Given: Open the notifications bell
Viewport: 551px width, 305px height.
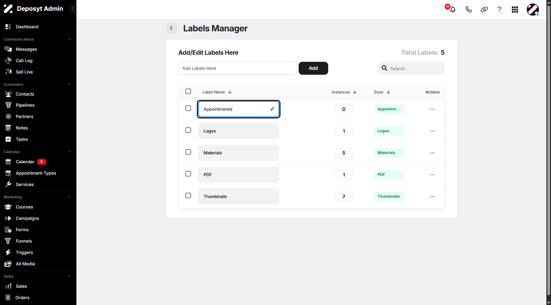Looking at the screenshot, I should click(x=452, y=10).
